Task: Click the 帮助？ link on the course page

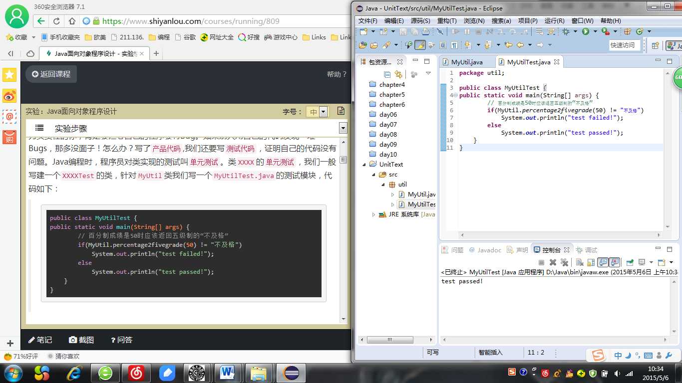Action: click(337, 74)
